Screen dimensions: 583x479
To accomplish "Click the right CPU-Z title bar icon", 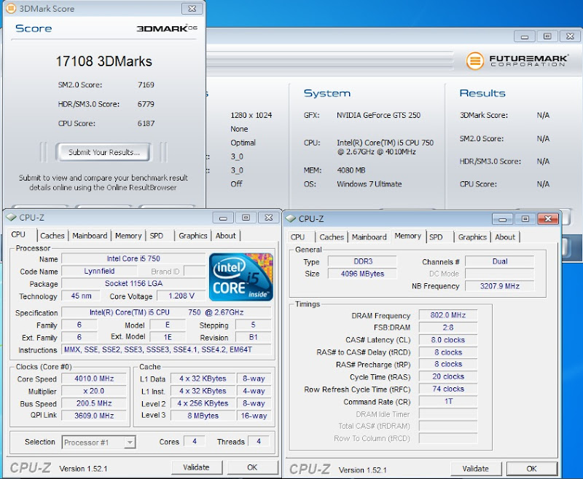I will [290, 218].
